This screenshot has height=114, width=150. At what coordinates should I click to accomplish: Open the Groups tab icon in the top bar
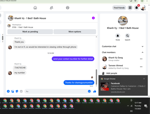(x=67, y=8)
